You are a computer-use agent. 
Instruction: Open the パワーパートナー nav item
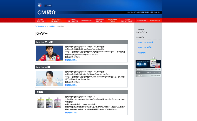click(x=155, y=20)
